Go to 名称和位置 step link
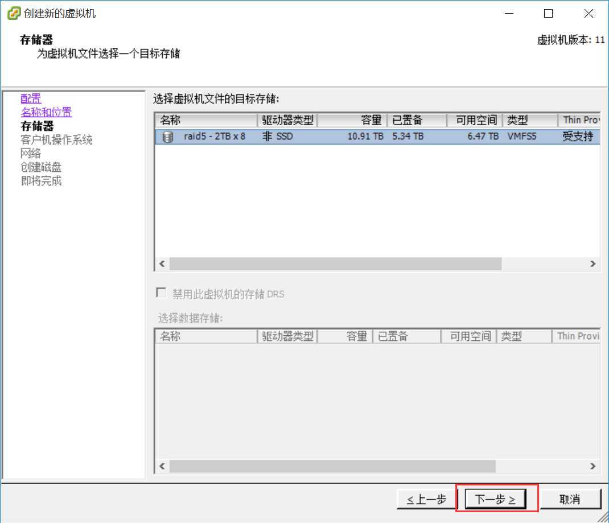This screenshot has width=609, height=523. pyautogui.click(x=46, y=112)
